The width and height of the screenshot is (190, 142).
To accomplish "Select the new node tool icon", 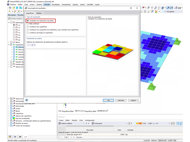I will [9, 11].
